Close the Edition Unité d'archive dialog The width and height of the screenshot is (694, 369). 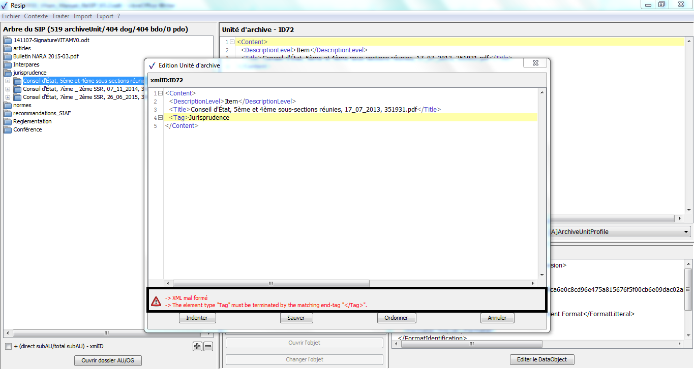point(536,64)
